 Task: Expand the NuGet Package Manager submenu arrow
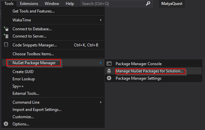tap(101, 63)
